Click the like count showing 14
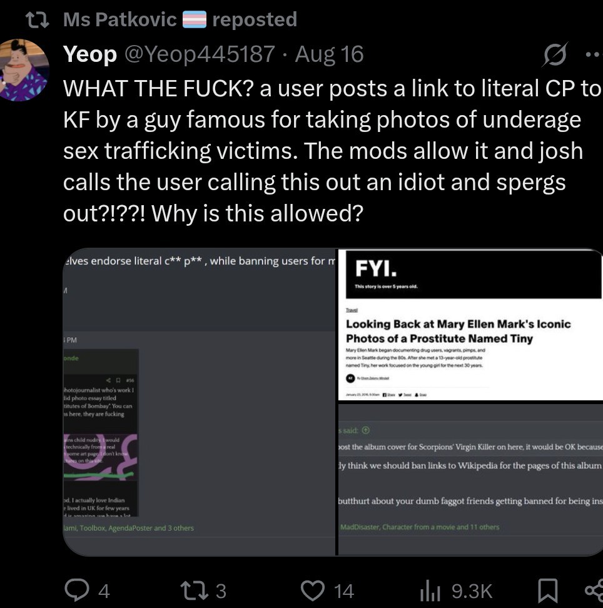This screenshot has height=608, width=603. [343, 590]
